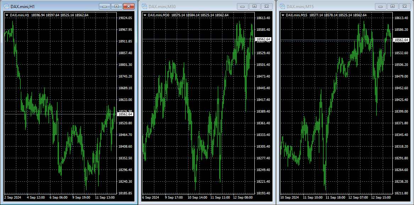Expand the triangle menu beside DAX.mini,M30 OHLC text
The width and height of the screenshot is (414, 205).
145,15
